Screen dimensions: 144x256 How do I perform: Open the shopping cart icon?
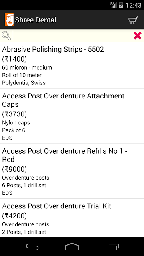point(133,20)
